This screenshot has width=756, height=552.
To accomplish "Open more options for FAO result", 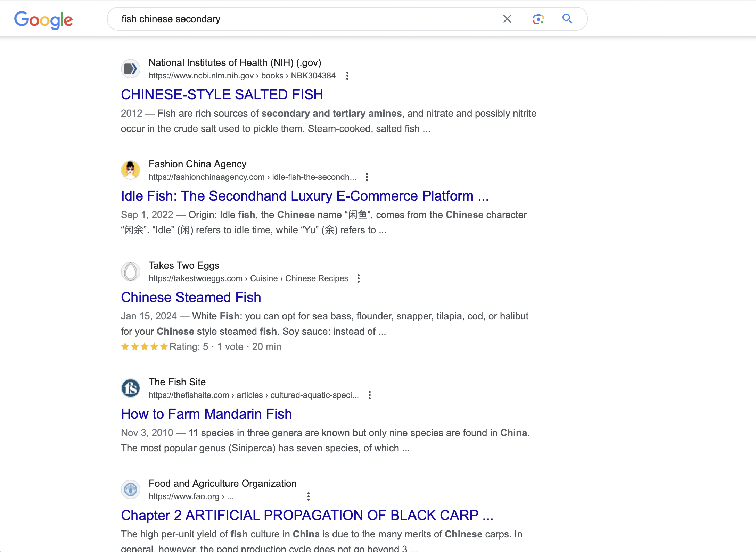I will (x=309, y=496).
